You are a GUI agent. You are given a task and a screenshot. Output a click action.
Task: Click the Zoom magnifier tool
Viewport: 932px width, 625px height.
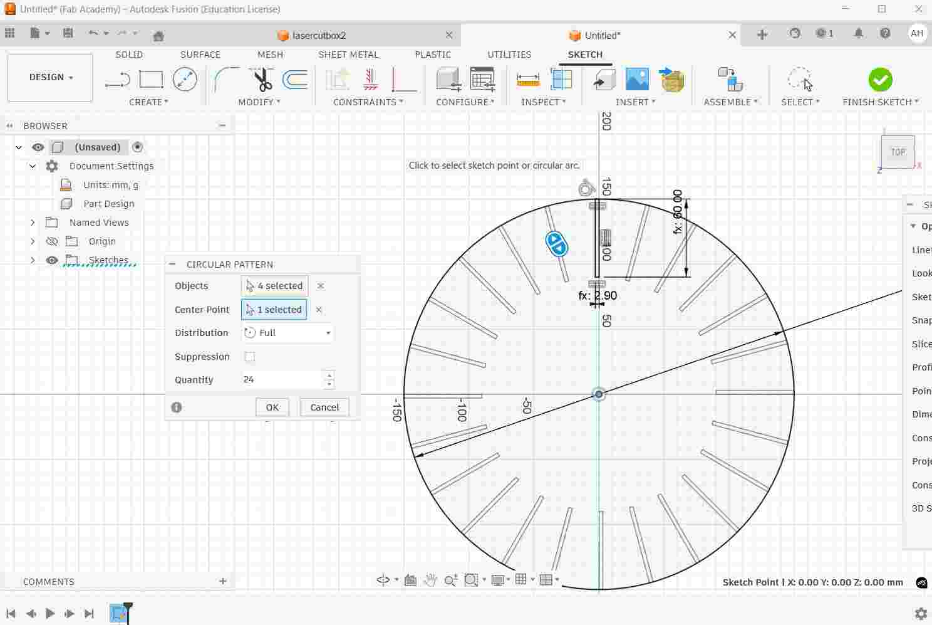pyautogui.click(x=450, y=580)
